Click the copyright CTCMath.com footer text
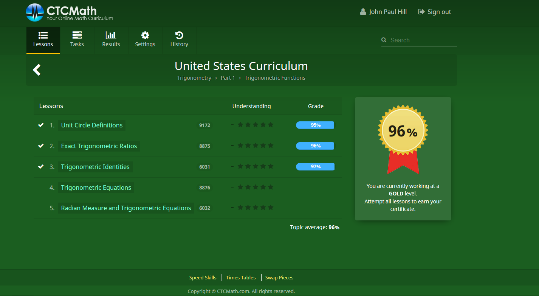539x296 pixels. tap(241, 291)
